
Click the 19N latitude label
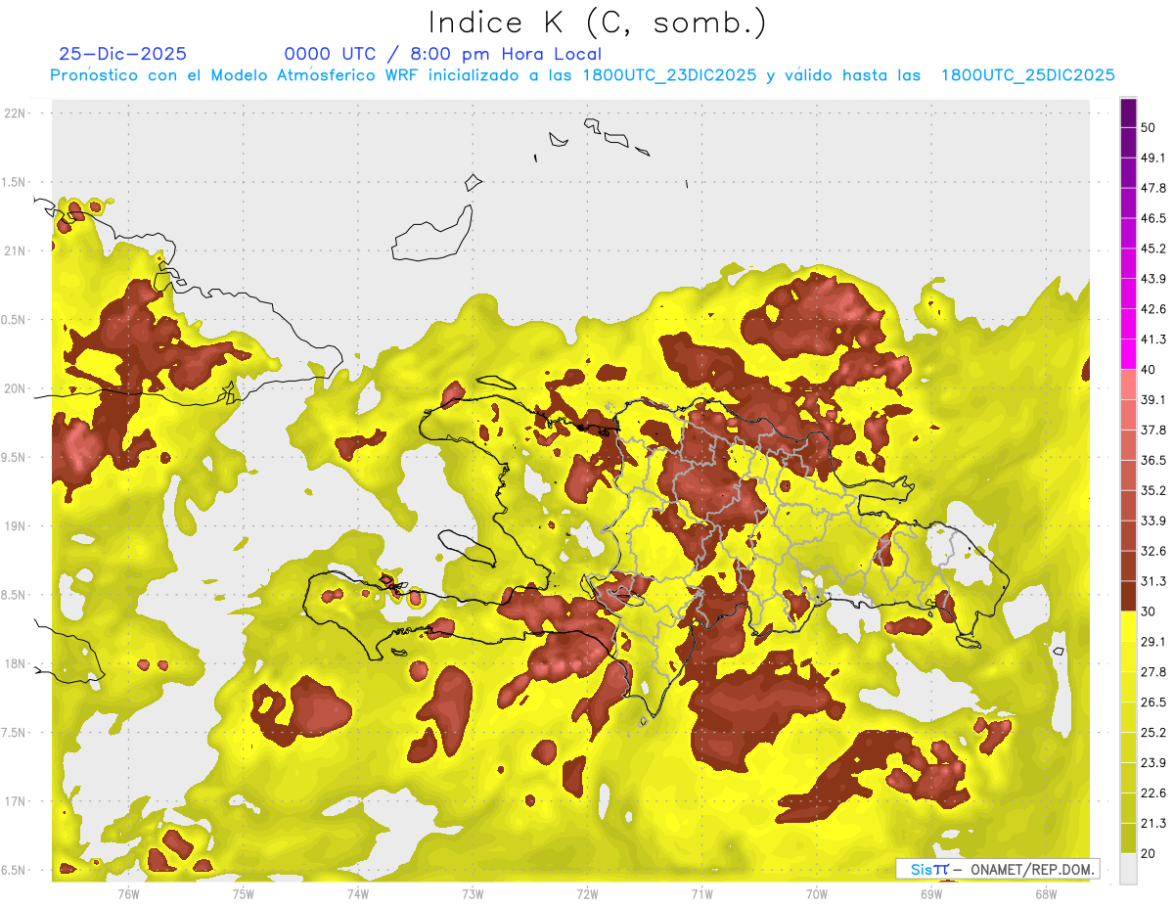(14, 526)
